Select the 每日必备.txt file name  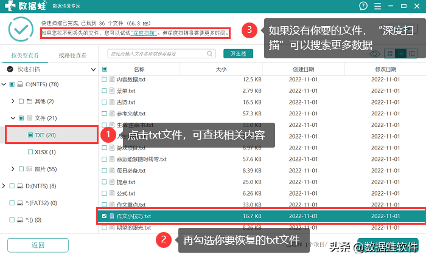click(131, 171)
